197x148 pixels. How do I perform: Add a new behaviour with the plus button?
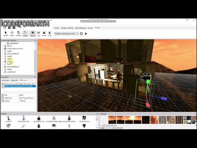2,84
